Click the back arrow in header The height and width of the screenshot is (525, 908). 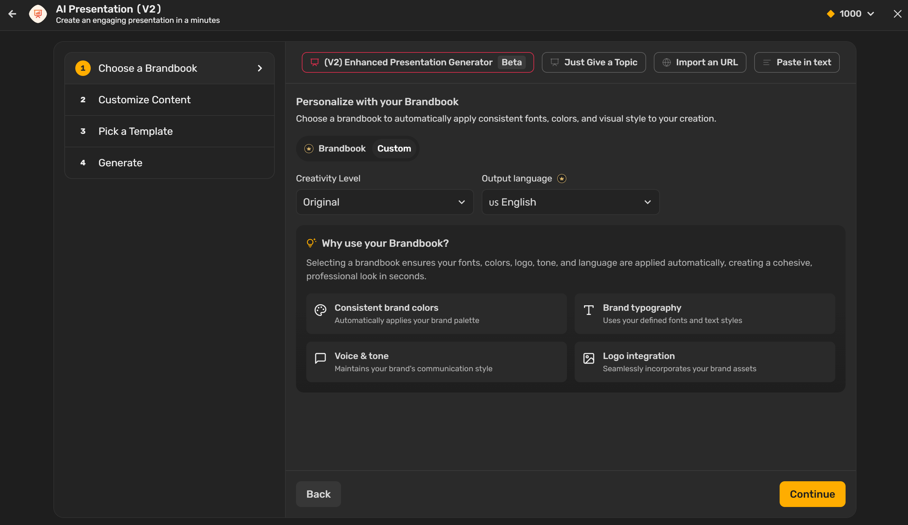tap(12, 14)
